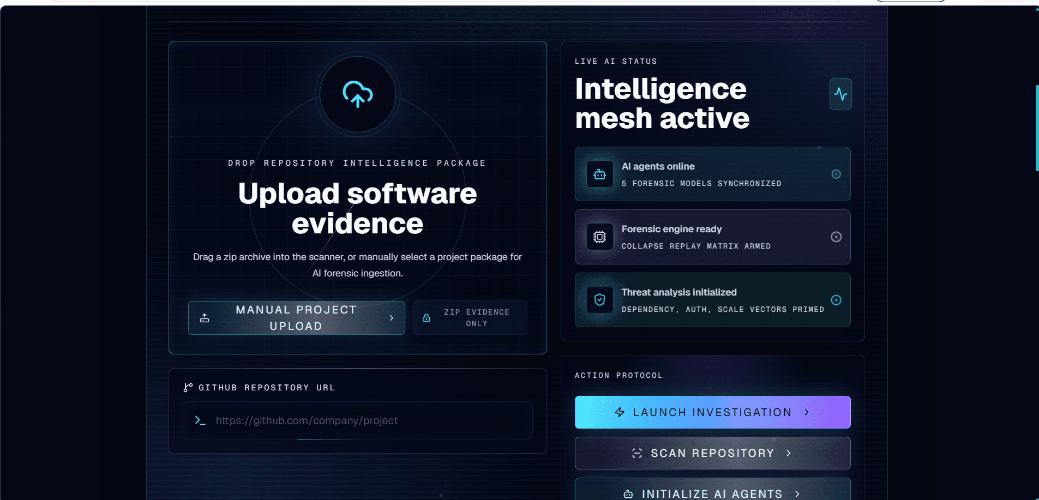Click the robot icon in AI agents online

(x=599, y=174)
